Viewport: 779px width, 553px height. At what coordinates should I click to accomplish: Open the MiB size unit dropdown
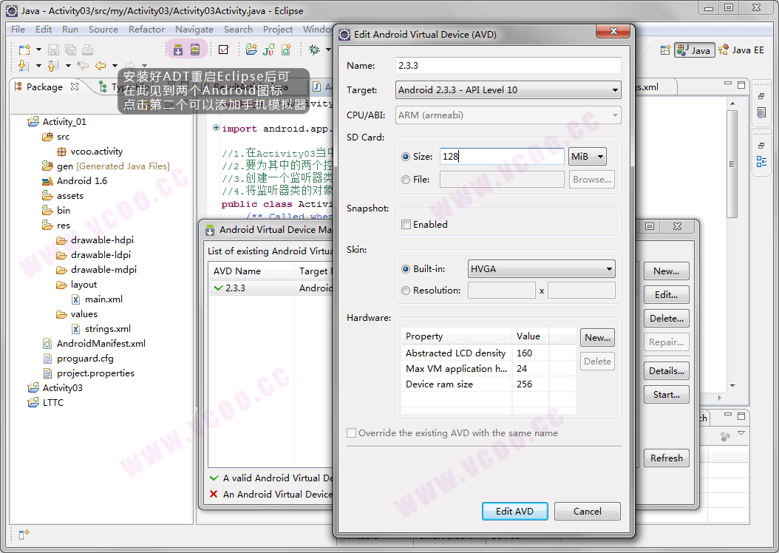click(588, 157)
